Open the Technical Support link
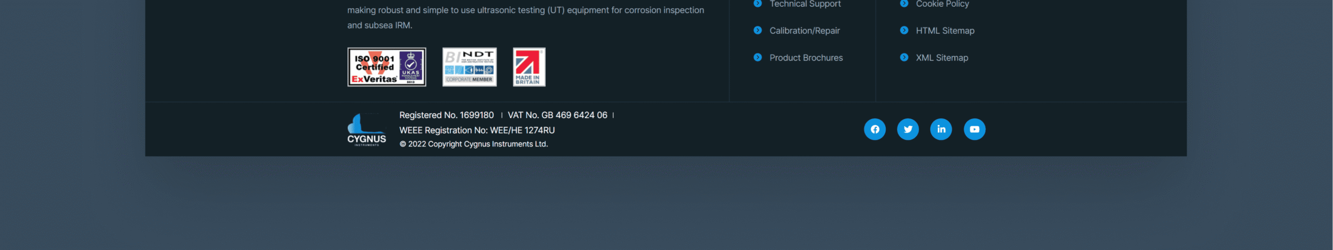The image size is (1333, 250). (x=805, y=4)
